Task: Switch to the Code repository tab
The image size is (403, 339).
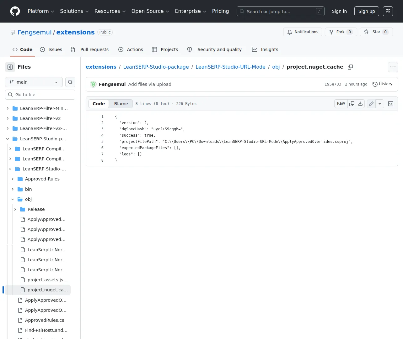Action: point(22,50)
